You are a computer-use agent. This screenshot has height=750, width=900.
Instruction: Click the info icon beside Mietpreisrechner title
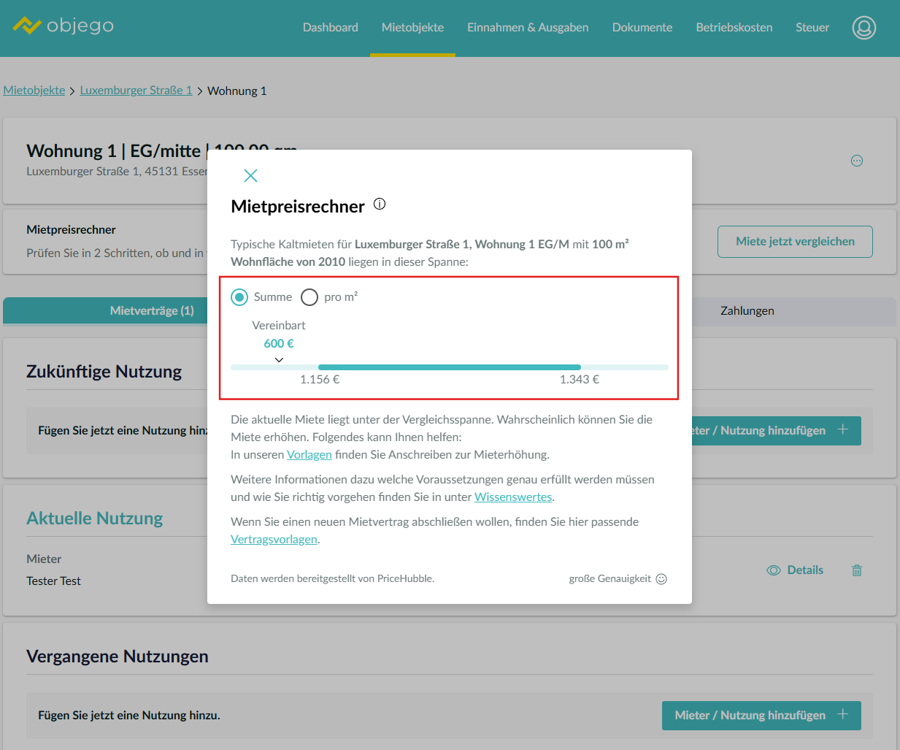tap(380, 204)
